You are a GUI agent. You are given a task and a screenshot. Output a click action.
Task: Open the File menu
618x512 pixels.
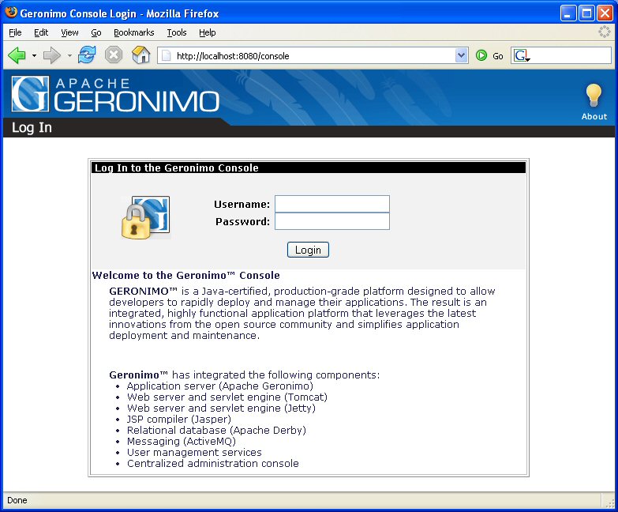(x=15, y=32)
